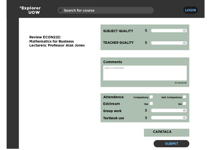Click the SUBMIT button
The height and width of the screenshot is (150, 211).
point(172,144)
